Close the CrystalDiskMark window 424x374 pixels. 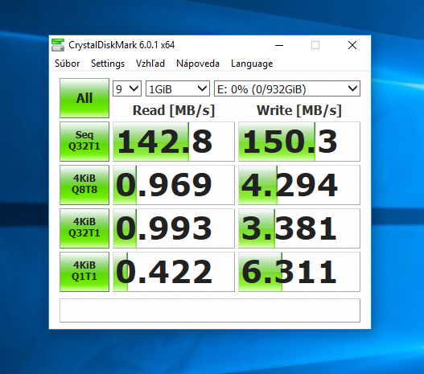[352, 45]
